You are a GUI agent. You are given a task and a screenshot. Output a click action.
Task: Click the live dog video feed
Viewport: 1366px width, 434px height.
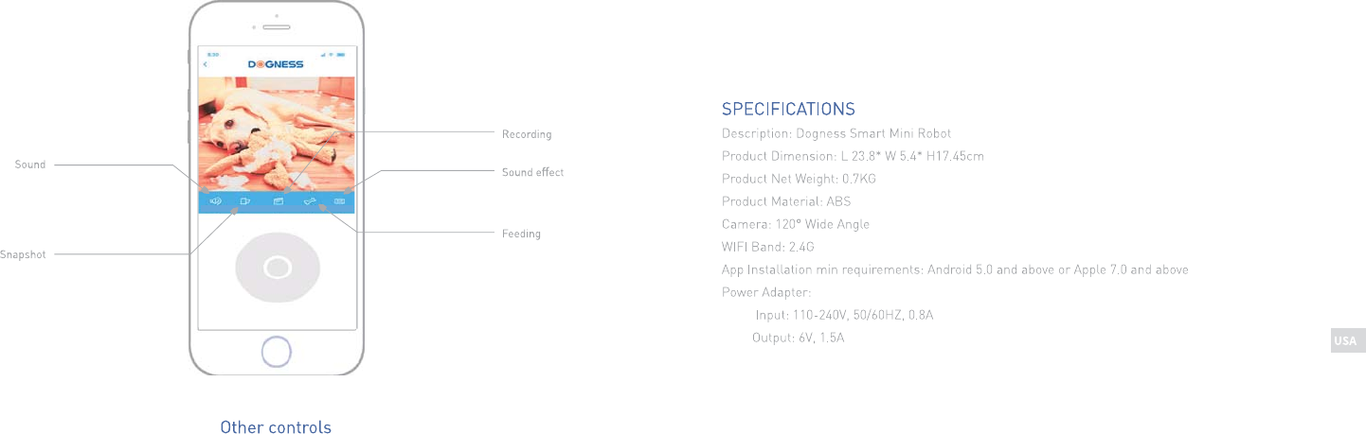[x=277, y=133]
